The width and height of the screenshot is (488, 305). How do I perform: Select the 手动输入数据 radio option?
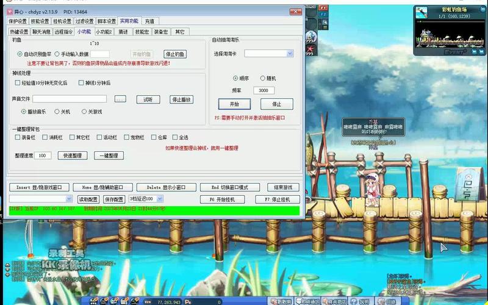71,54
